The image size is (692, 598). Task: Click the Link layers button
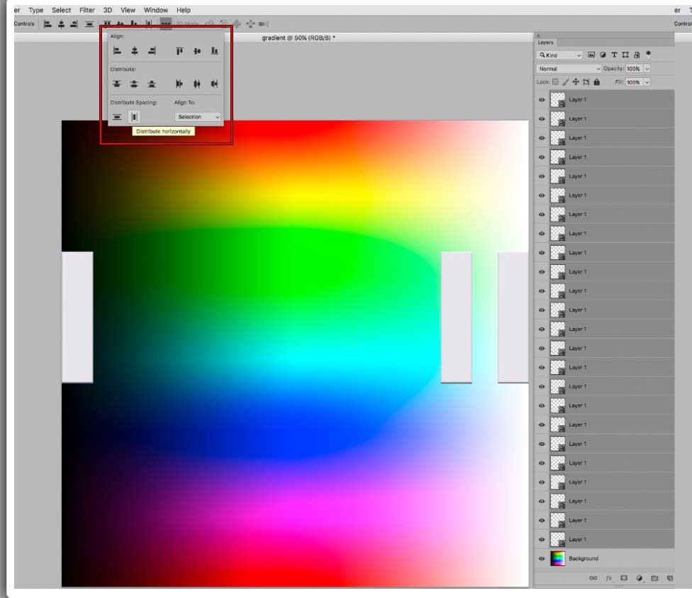[593, 577]
